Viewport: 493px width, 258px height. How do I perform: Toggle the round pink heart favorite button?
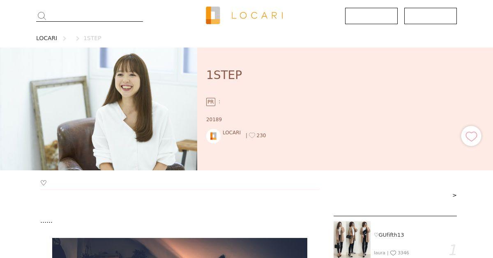(x=471, y=136)
